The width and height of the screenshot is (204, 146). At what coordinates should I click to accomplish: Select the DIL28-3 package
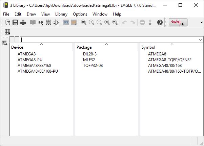point(90,54)
